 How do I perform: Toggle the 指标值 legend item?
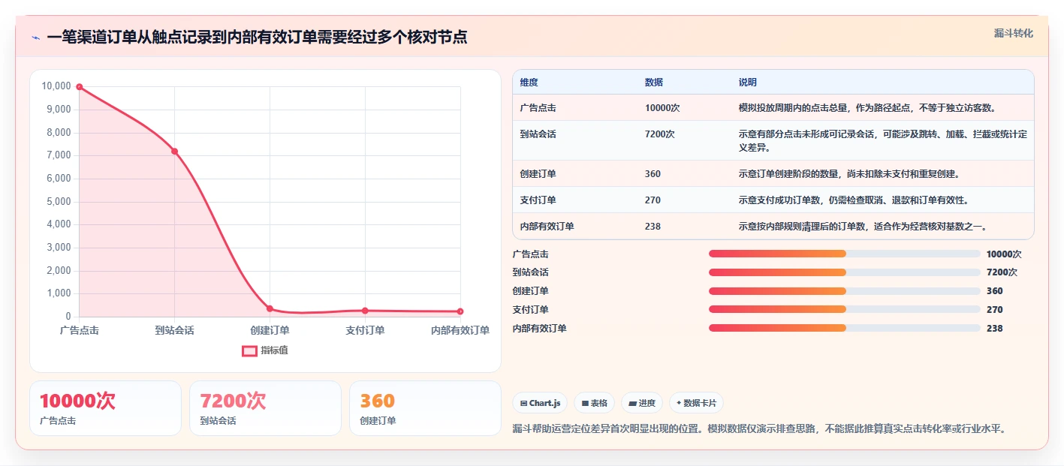tap(265, 350)
